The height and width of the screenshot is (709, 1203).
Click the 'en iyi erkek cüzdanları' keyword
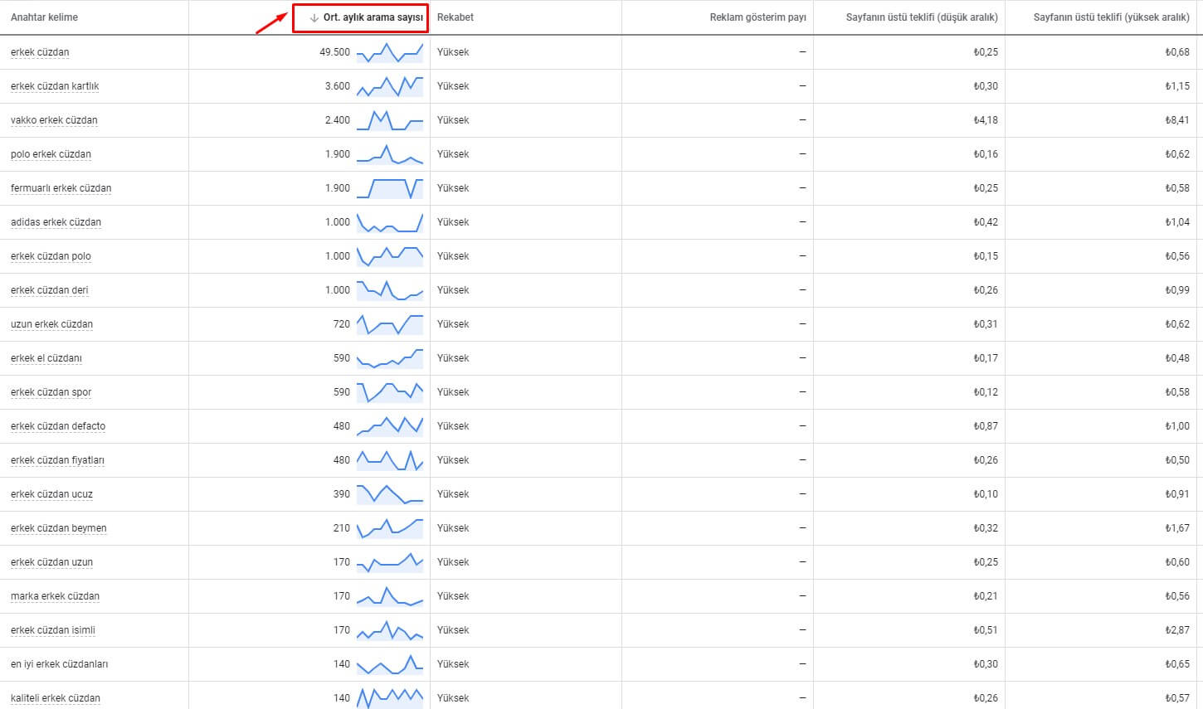coord(59,664)
